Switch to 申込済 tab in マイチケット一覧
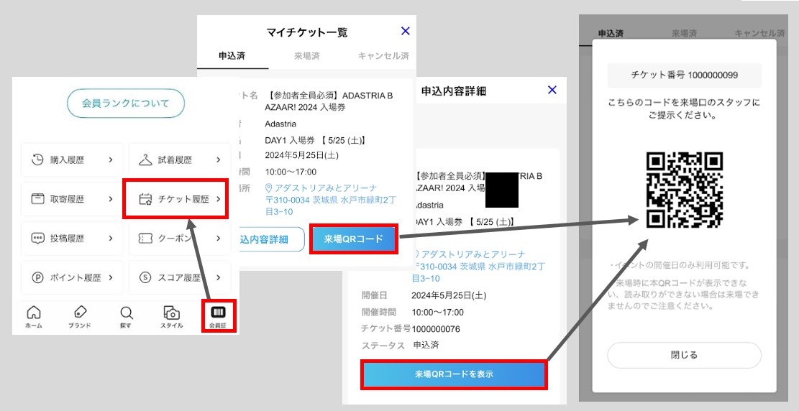The width and height of the screenshot is (799, 411). (232, 56)
